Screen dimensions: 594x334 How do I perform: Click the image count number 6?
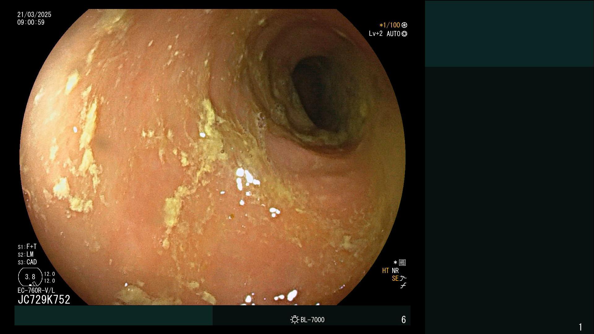point(403,319)
